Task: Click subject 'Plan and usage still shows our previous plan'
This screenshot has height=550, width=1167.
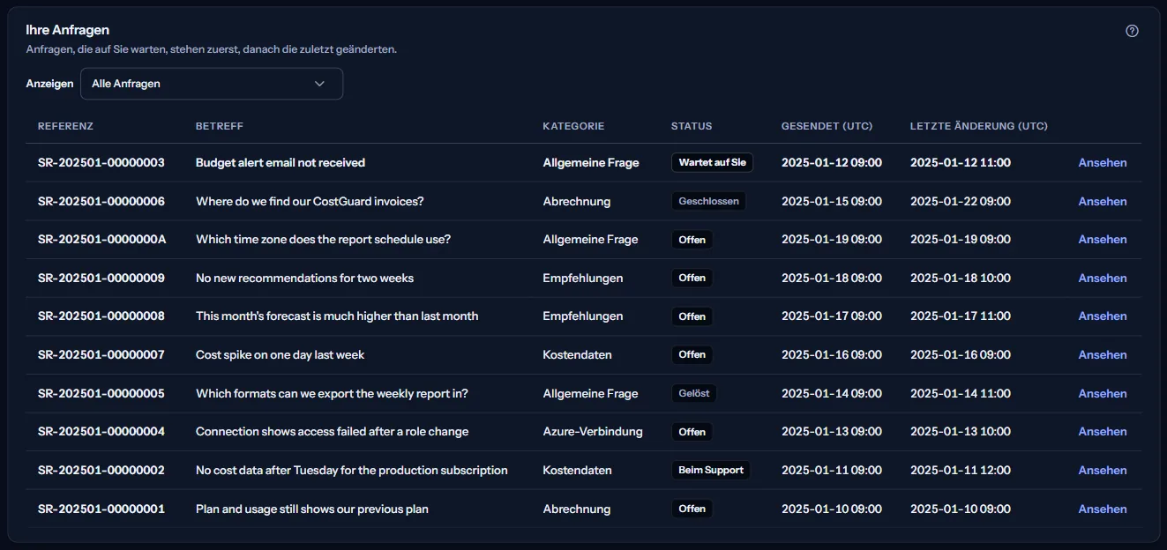Action: [312, 509]
